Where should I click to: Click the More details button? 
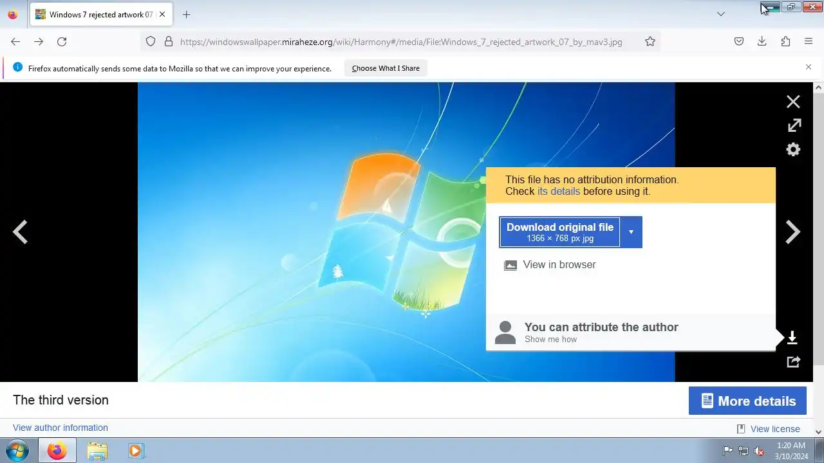point(747,401)
